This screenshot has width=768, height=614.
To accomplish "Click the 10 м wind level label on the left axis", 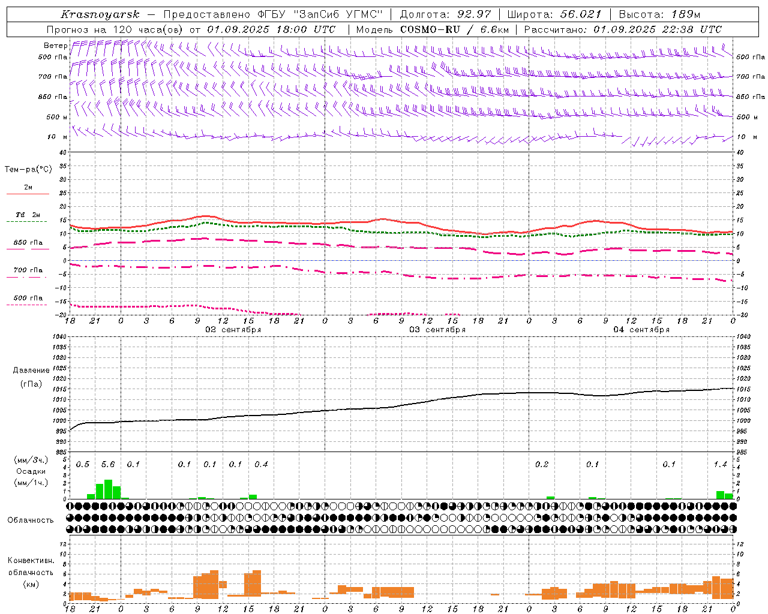I will click(x=58, y=137).
